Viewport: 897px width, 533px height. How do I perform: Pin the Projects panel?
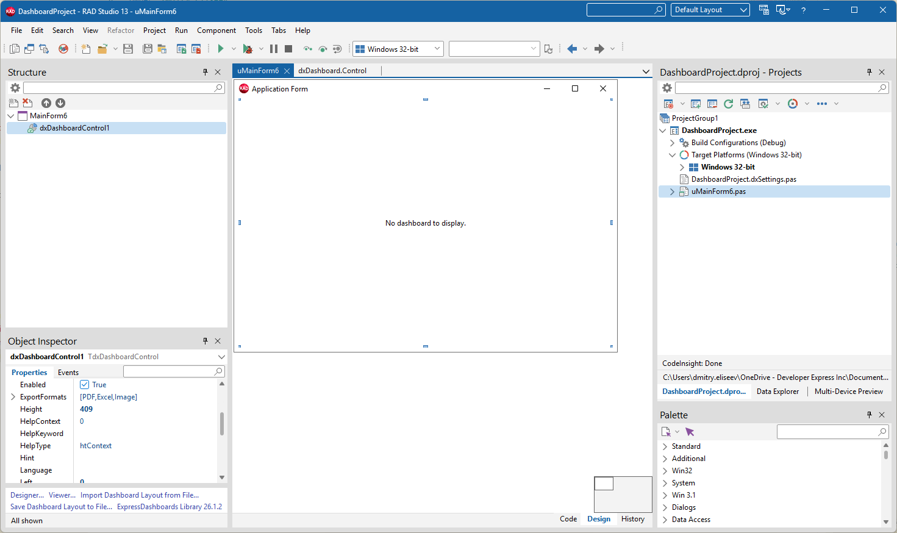coord(870,72)
